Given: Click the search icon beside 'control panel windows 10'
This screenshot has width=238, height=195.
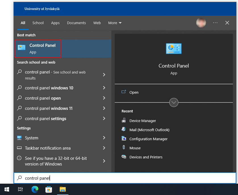Looking at the screenshot, I should pos(19,87).
